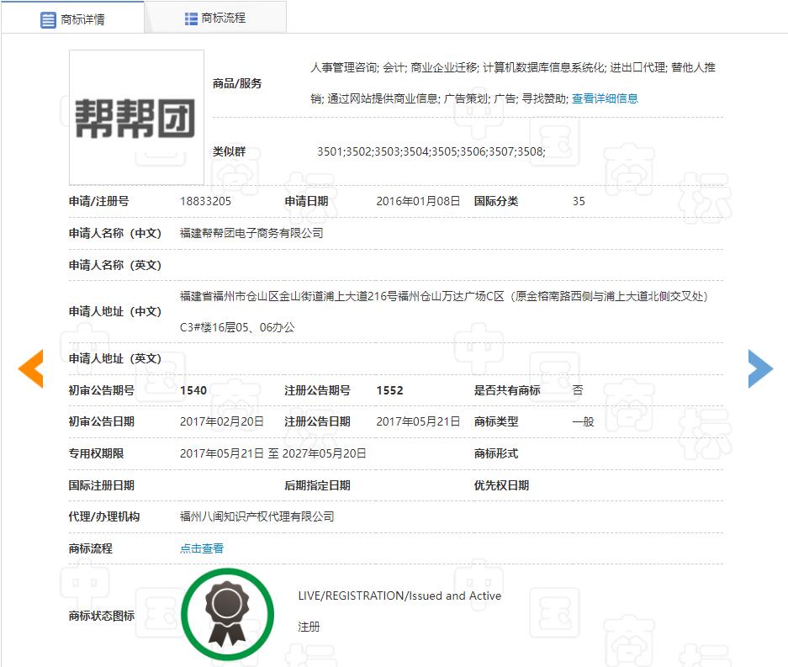Select the 代理/办理机构 label
Viewport: 788px width, 667px height.
(104, 516)
